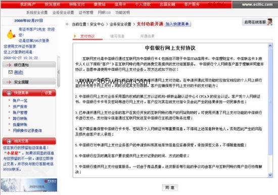Open the 跨行转账 quick link
The width and height of the screenshot is (278, 195).
point(20,119)
